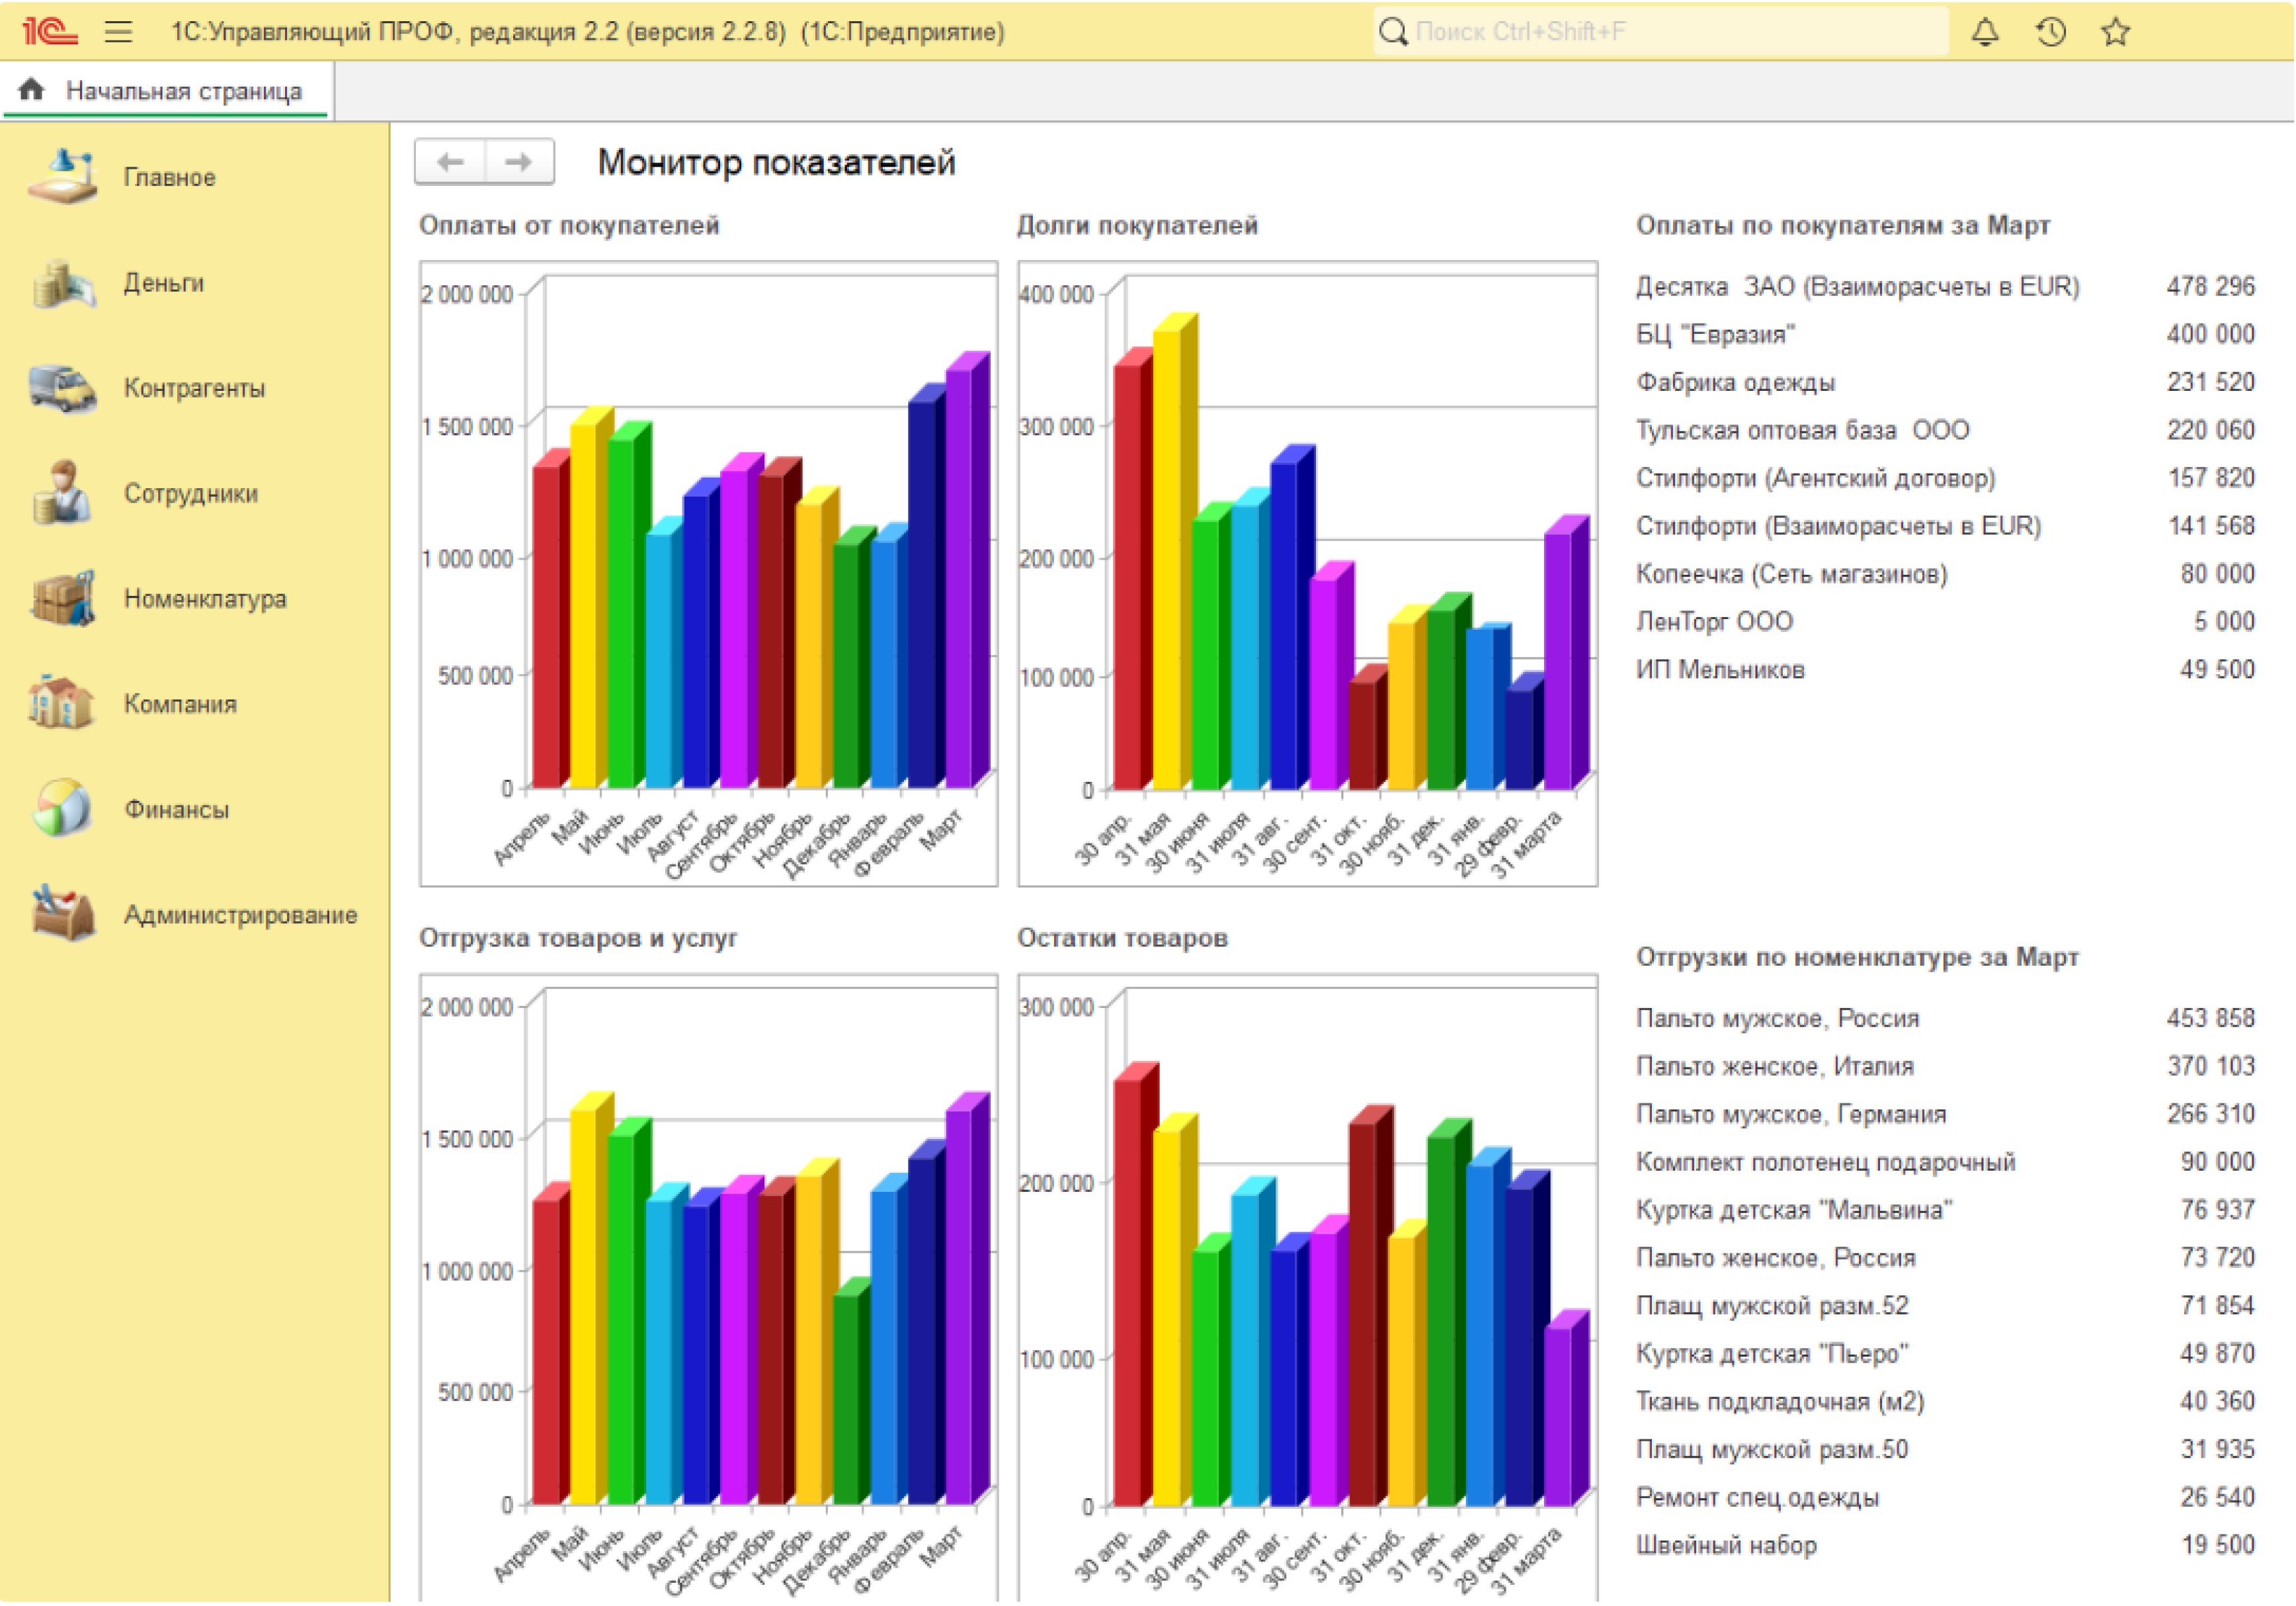
Task: Click Оплаты по покупателям за Март heading
Action: [x=1843, y=225]
